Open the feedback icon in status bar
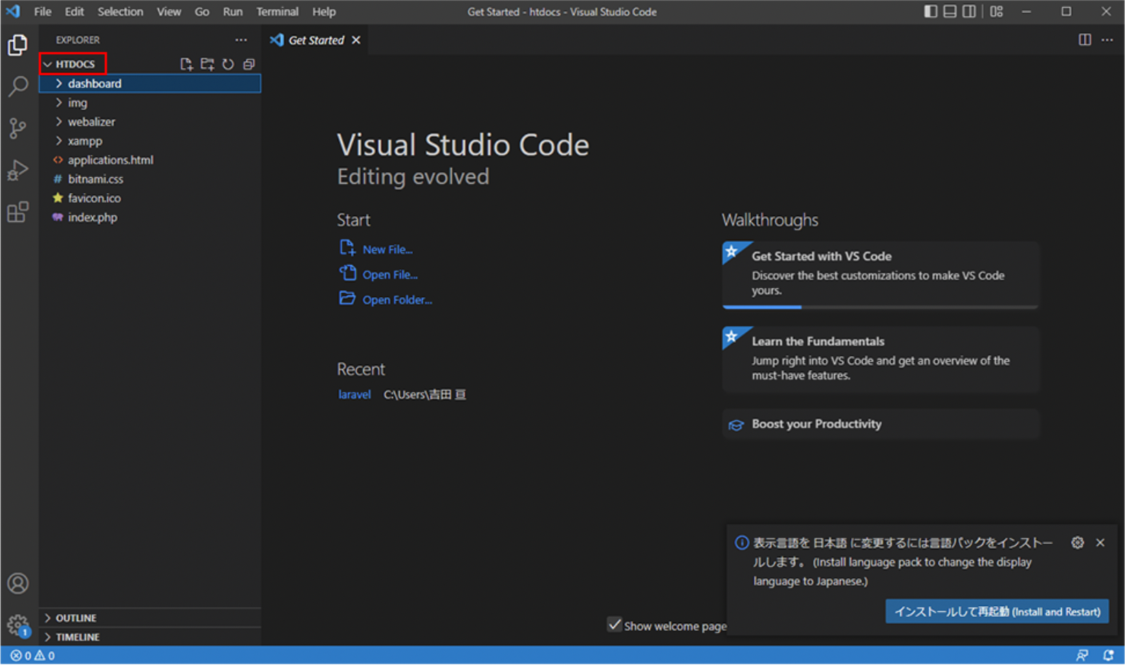The width and height of the screenshot is (1125, 665). pos(1082,656)
